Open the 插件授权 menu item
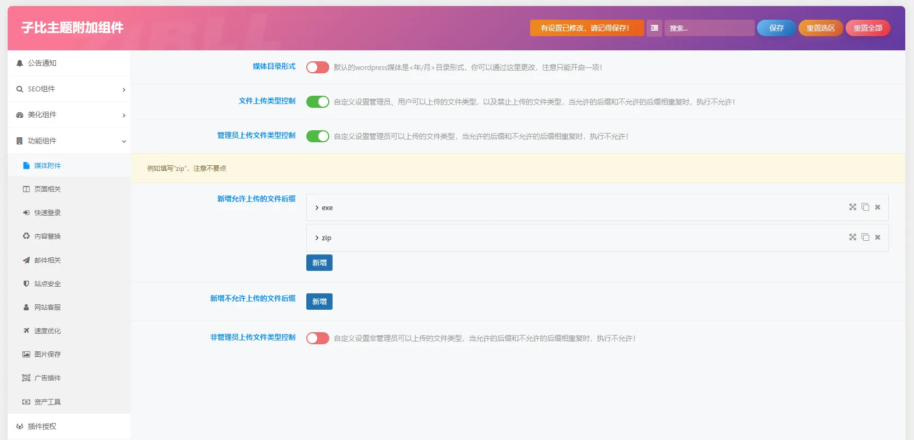The height and width of the screenshot is (440, 914). coord(69,427)
